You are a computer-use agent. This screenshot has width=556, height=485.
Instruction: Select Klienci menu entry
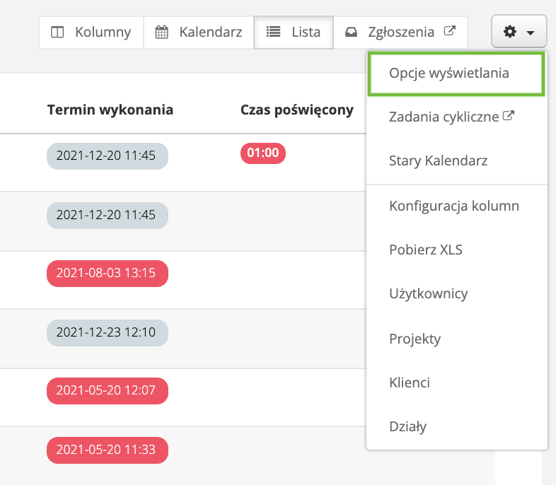coord(409,382)
